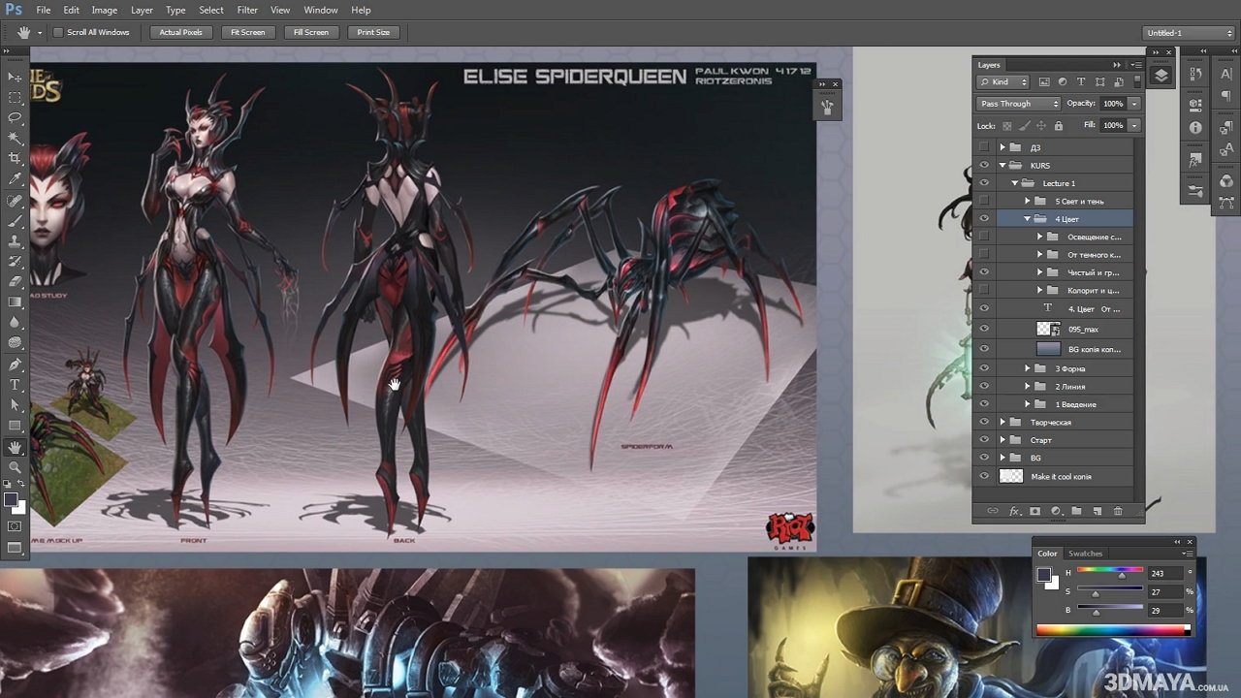Open the layer Kind filter dropdown
This screenshot has width=1241, height=698.
pos(1003,82)
